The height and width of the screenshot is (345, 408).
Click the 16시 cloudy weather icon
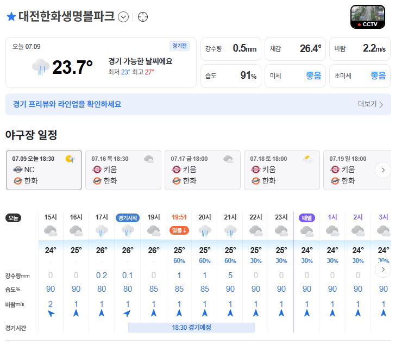pos(76,231)
